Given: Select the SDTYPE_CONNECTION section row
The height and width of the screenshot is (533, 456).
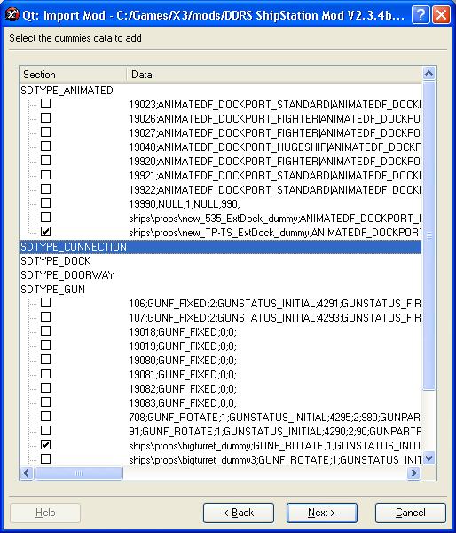Looking at the screenshot, I should pos(221,247).
